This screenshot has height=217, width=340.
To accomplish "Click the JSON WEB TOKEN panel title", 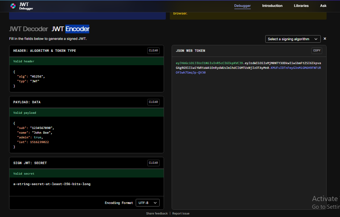I will [x=191, y=51].
